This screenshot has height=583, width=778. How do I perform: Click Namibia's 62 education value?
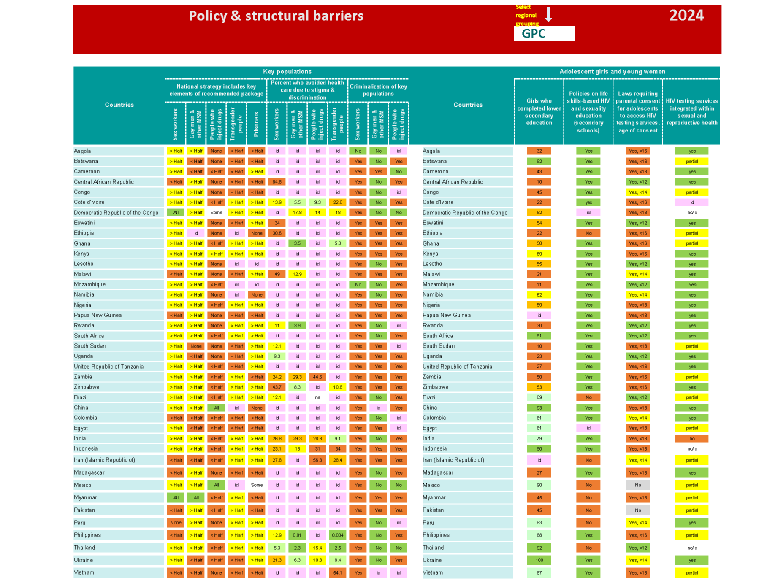point(539,295)
